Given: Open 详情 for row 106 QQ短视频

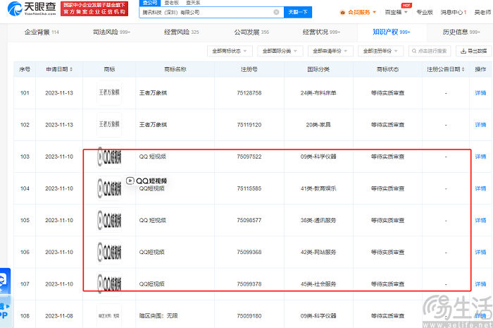Looking at the screenshot, I should click(x=480, y=252).
